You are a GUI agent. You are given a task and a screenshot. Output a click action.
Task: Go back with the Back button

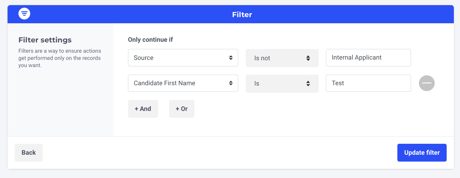(29, 153)
